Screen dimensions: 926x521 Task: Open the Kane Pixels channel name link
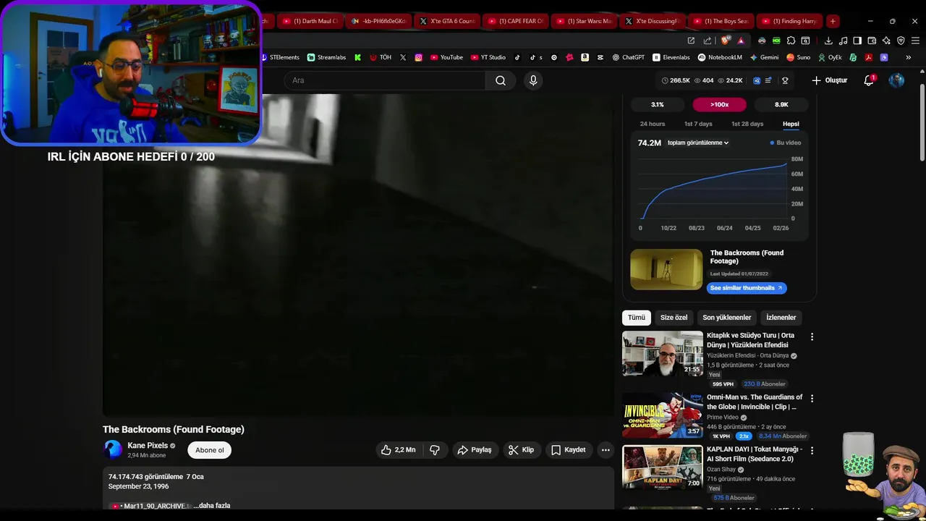tap(148, 446)
